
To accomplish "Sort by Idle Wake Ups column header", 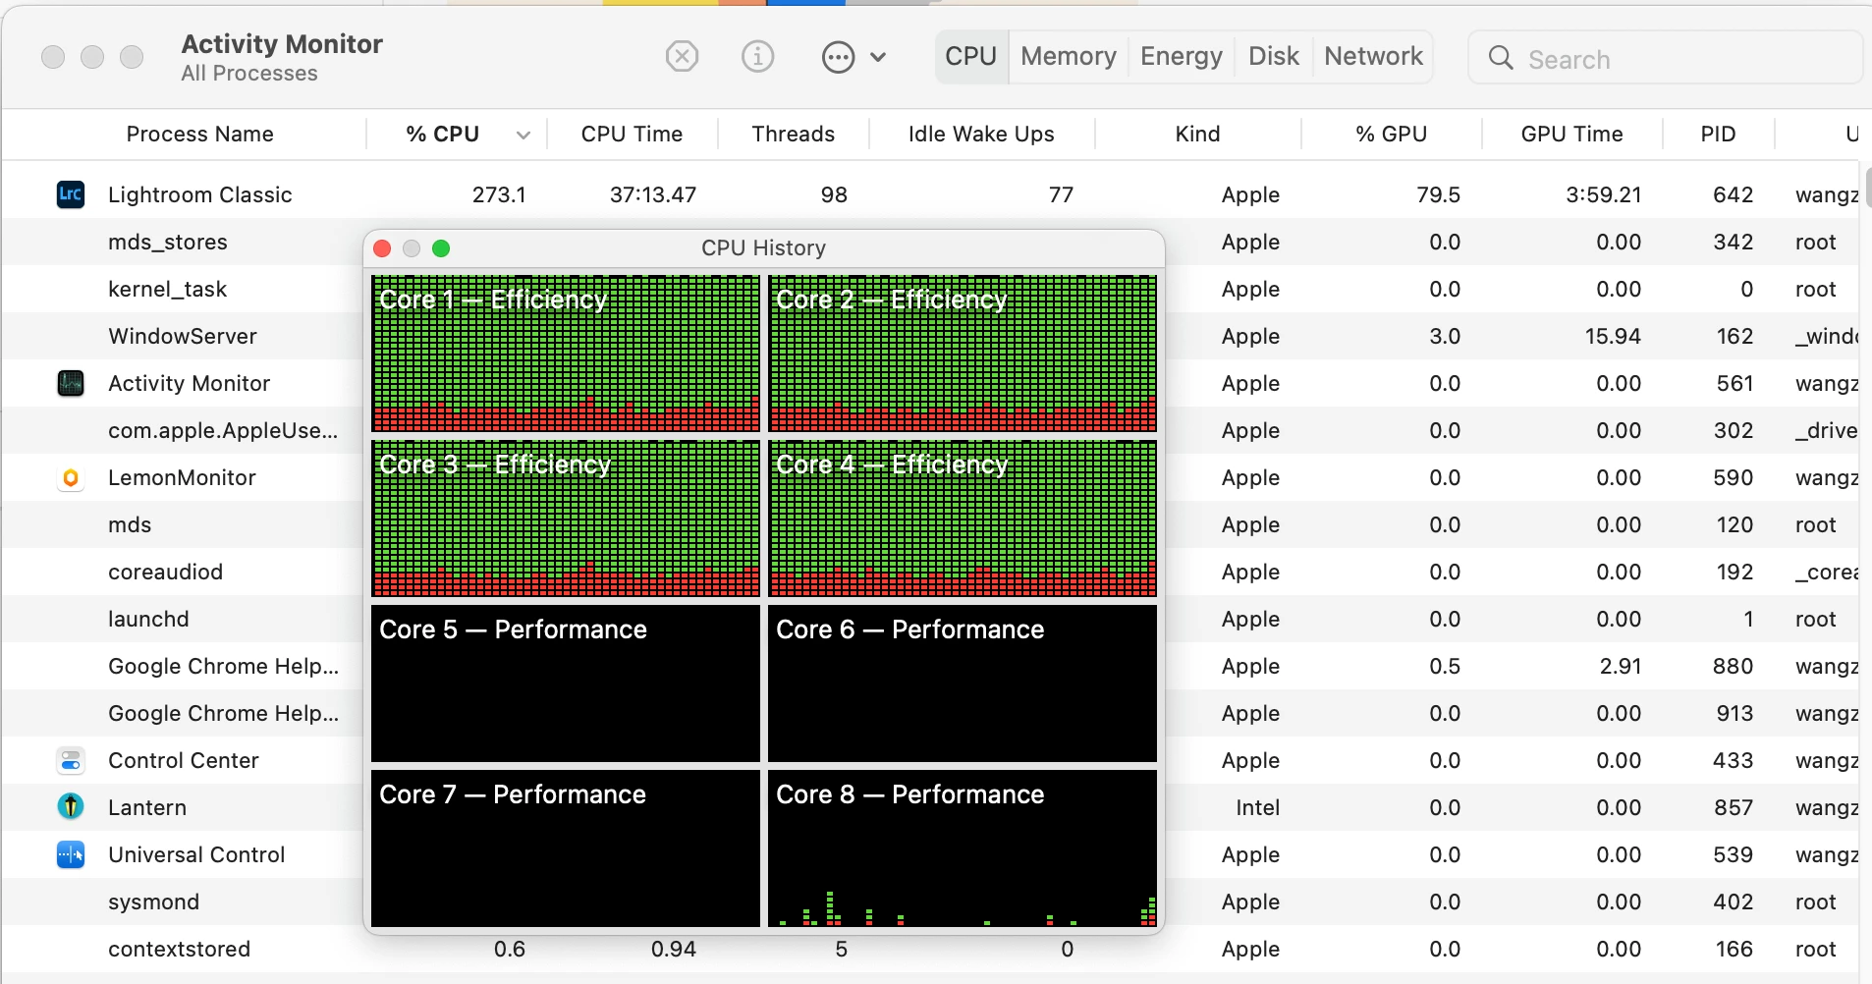I will pos(981,134).
